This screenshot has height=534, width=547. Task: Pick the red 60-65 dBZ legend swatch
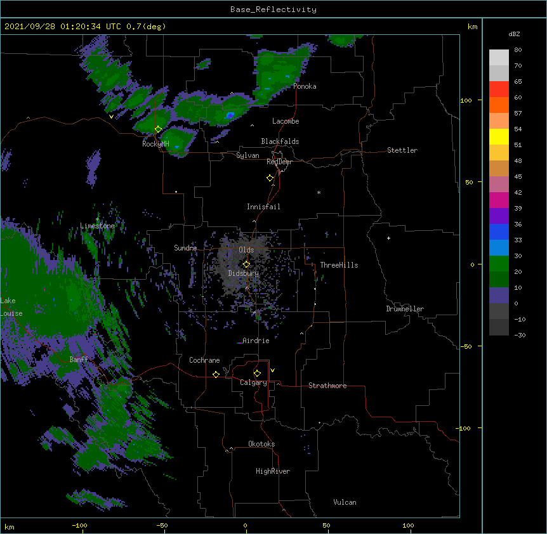(x=499, y=89)
